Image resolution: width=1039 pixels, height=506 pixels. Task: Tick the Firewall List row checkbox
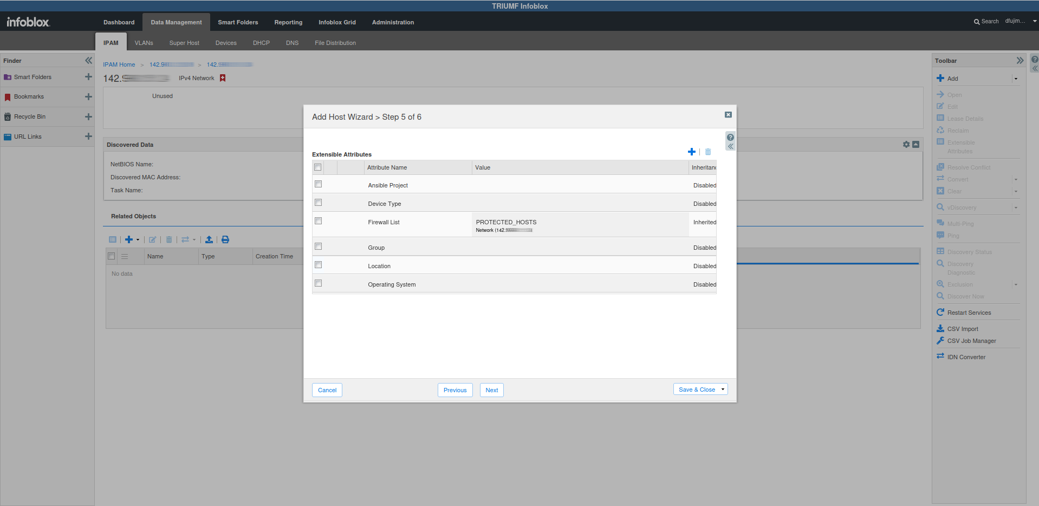[x=319, y=221]
